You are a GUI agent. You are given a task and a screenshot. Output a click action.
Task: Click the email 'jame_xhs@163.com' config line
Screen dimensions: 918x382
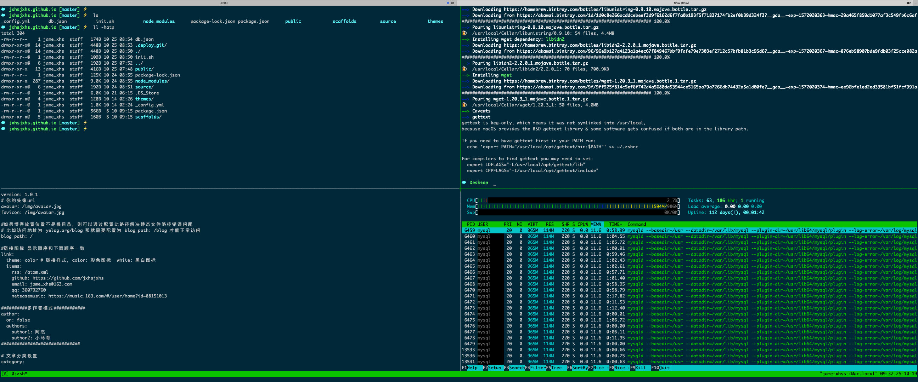(42, 284)
